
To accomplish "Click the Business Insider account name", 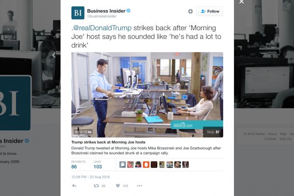I will [x=106, y=11].
